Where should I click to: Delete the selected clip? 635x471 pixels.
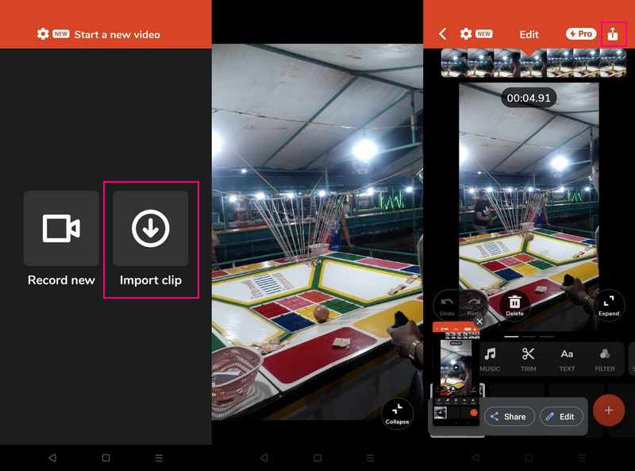514,303
